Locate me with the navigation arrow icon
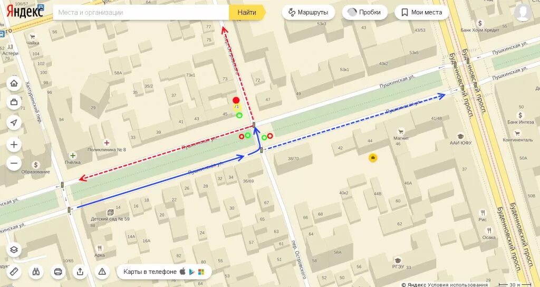This screenshot has width=540, height=287. point(14,122)
